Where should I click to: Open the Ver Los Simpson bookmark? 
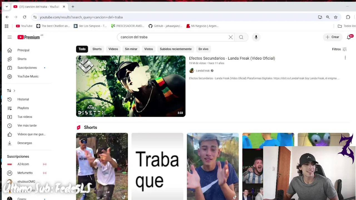click(90, 26)
